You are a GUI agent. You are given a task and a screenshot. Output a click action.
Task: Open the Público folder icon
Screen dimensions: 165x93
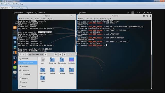[x=71, y=70]
